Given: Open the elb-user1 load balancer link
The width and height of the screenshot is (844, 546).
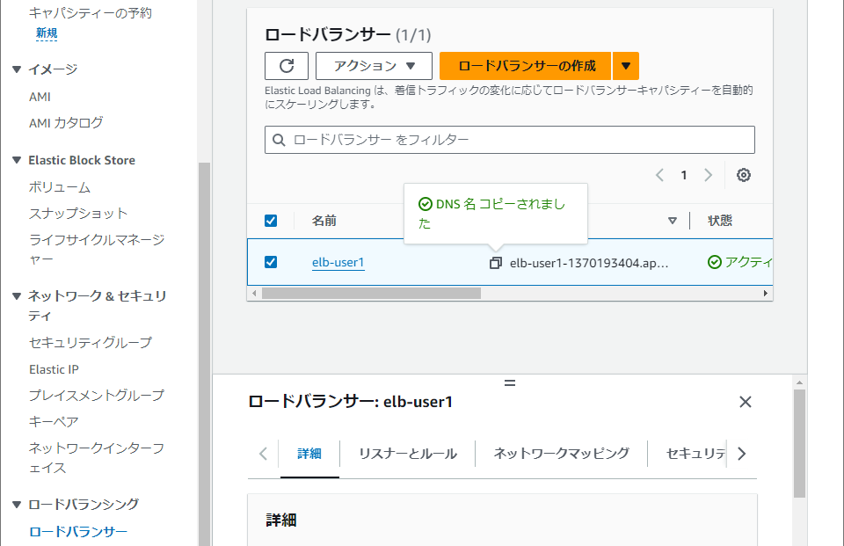Looking at the screenshot, I should click(338, 261).
